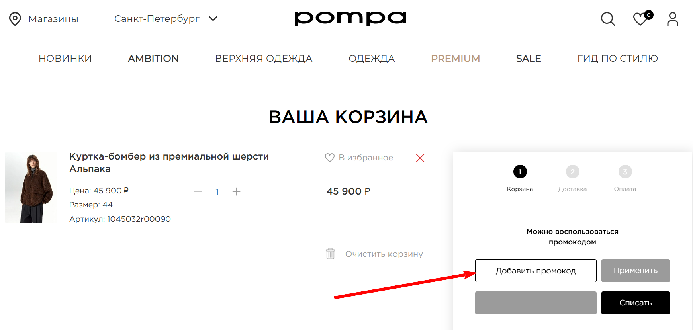Click the Добавить промокод input field
The image size is (693, 330).
(536, 271)
